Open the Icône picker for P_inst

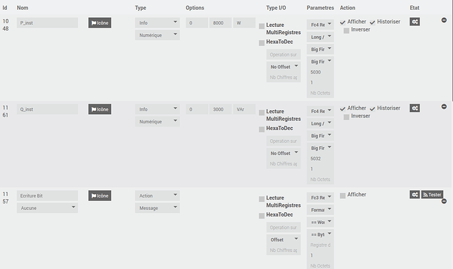point(100,23)
